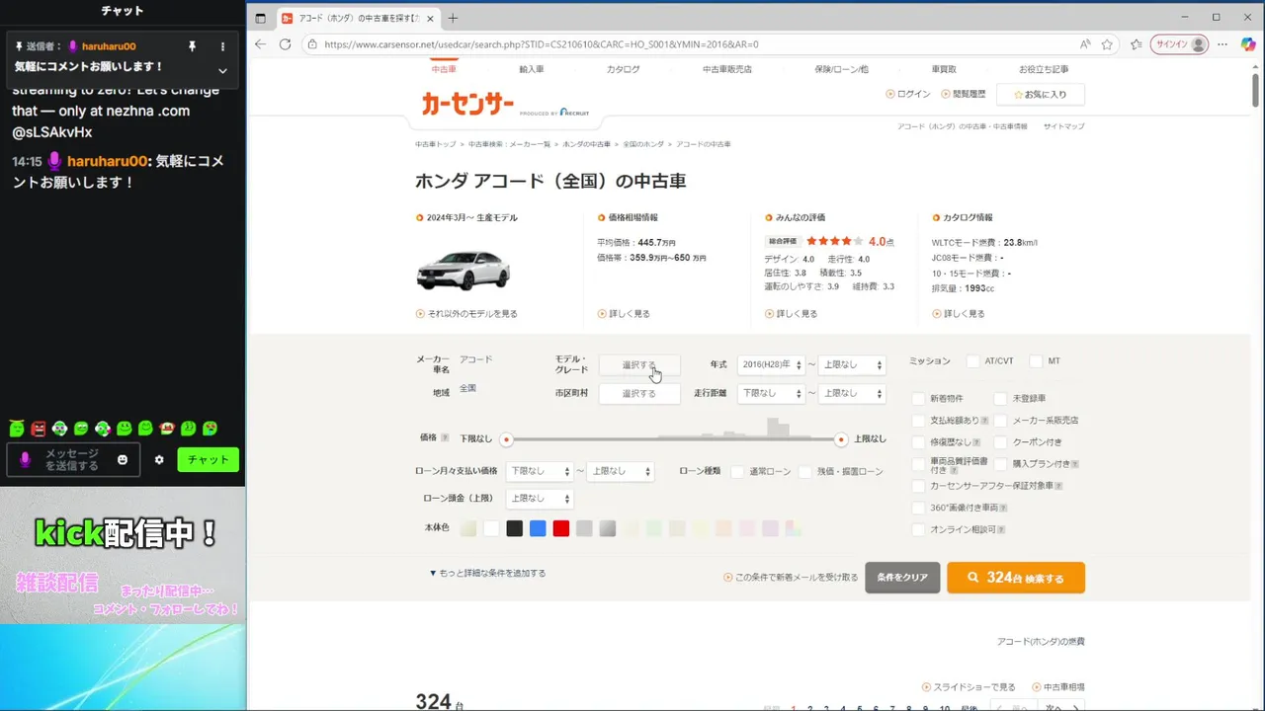This screenshot has height=711, width=1265.
Task: Open the browser favorites list icon
Action: tap(1136, 44)
